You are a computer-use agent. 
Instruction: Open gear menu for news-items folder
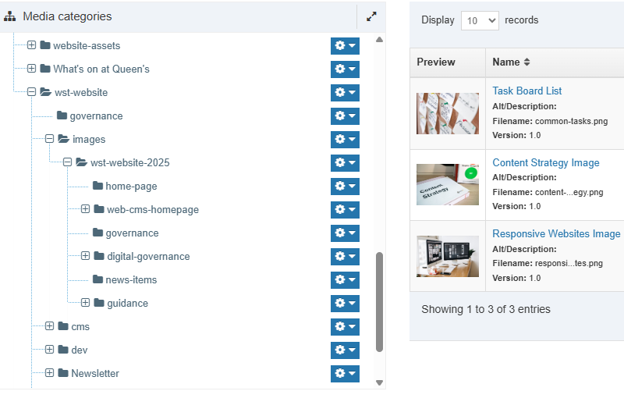(x=345, y=280)
